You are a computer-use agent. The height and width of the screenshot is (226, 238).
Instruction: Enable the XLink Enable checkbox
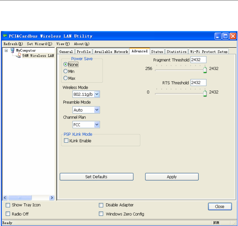coord(66,141)
